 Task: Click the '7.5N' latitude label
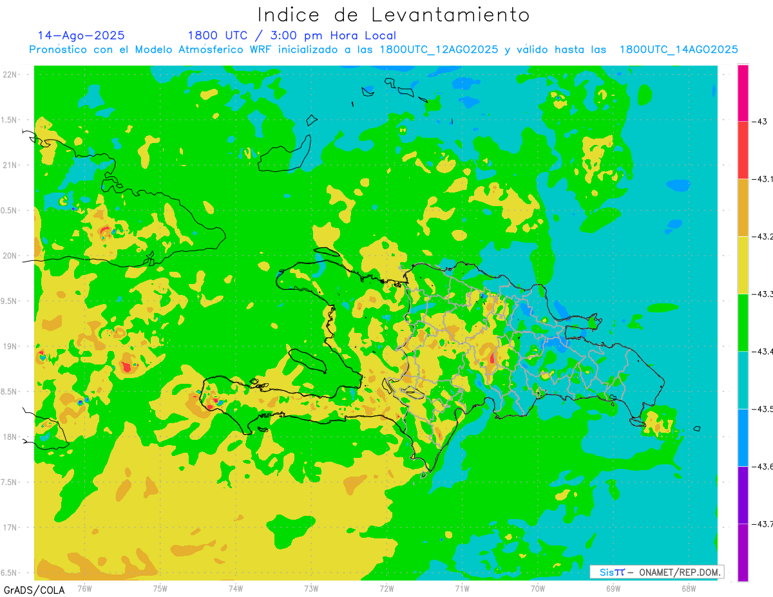pyautogui.click(x=10, y=482)
